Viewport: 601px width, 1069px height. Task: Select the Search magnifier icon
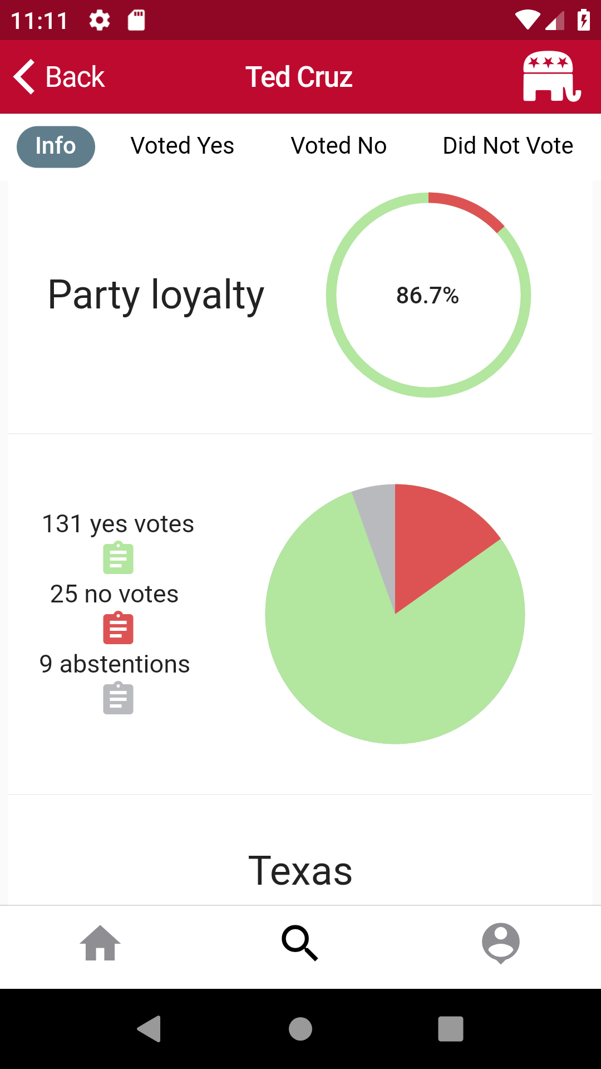pos(300,943)
